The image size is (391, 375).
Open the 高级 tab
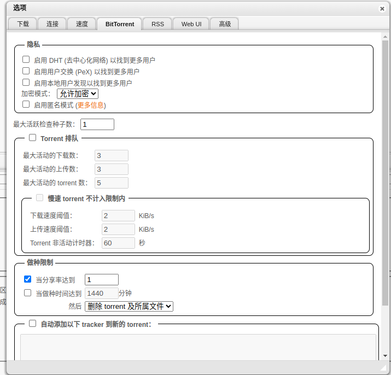click(225, 24)
